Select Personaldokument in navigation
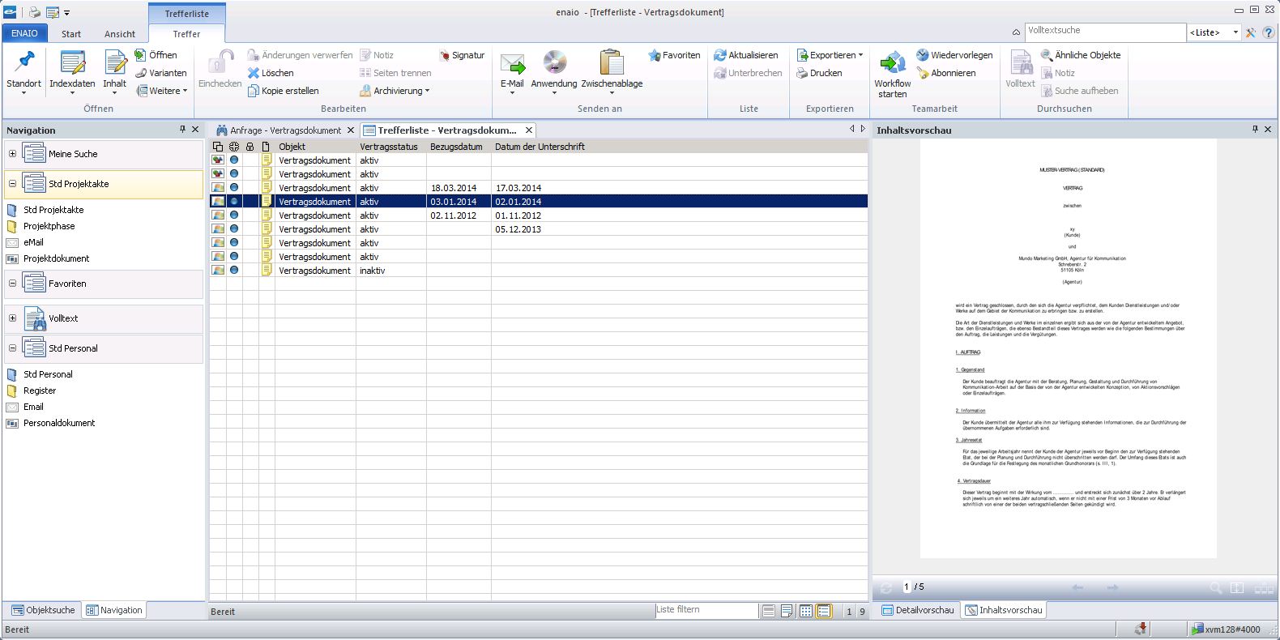 59,423
